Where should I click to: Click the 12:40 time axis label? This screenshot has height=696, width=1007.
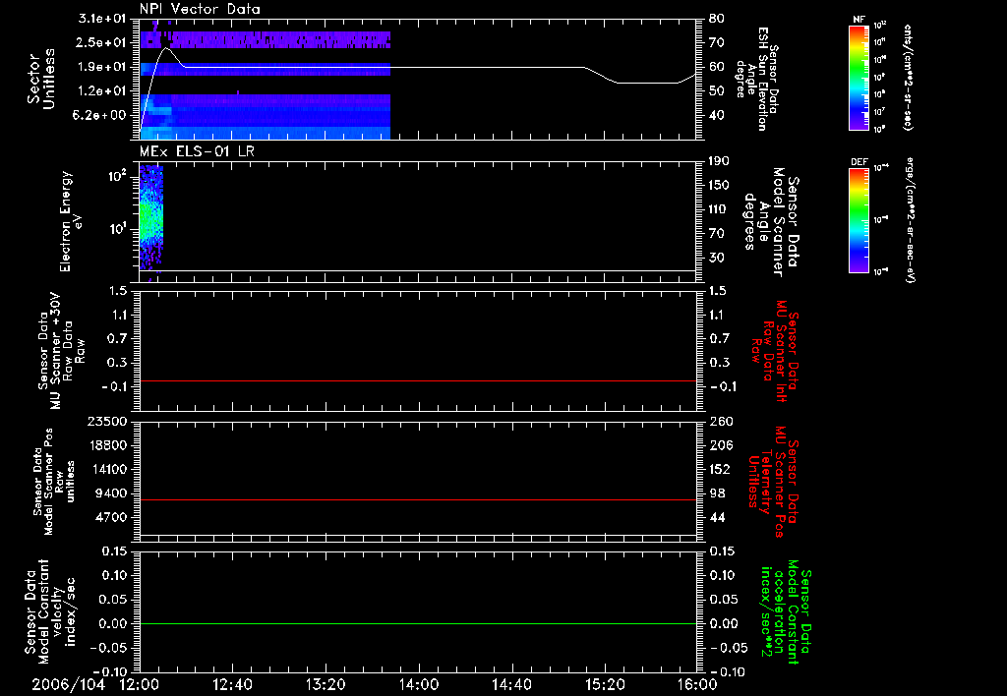pyautogui.click(x=232, y=684)
